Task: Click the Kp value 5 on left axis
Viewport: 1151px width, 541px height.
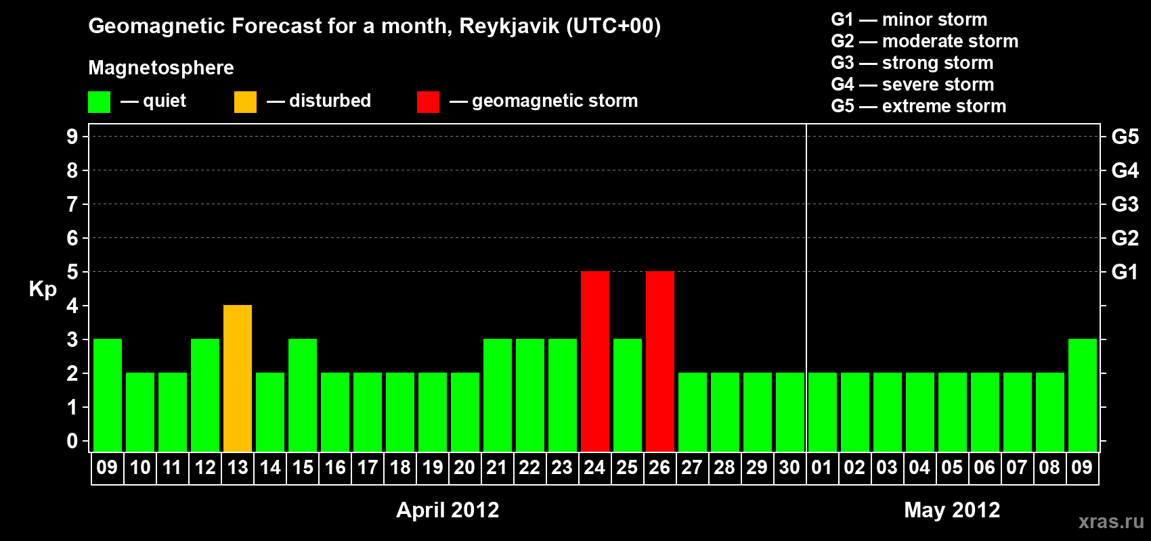Action: 72,272
